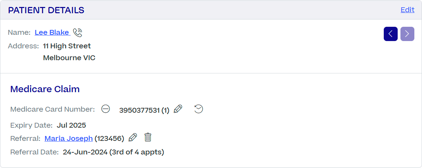
Task: Click the Medicare Card Number label
Action: [x=52, y=109]
